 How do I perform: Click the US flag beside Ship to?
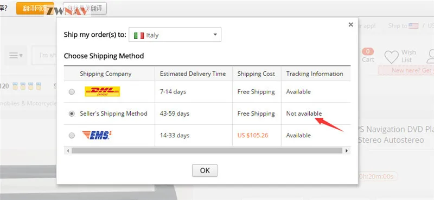pyautogui.click(x=413, y=26)
